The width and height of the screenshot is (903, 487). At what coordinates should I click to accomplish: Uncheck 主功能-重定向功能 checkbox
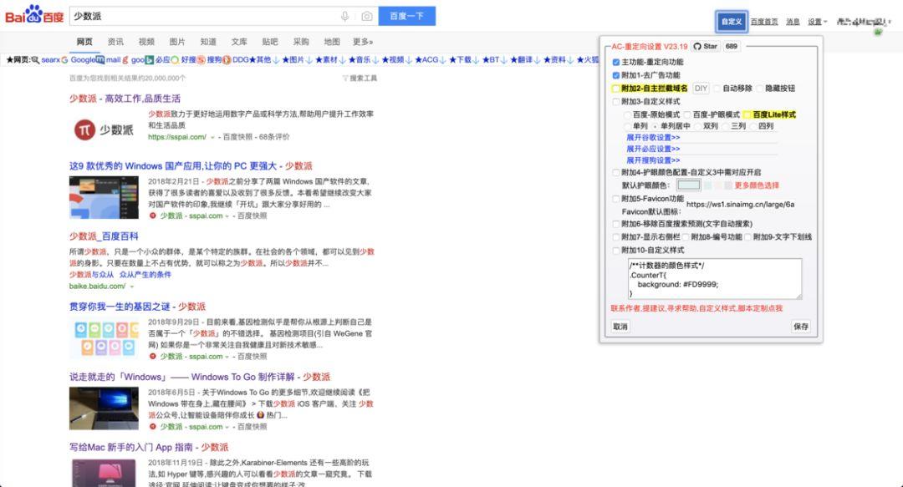(615, 62)
